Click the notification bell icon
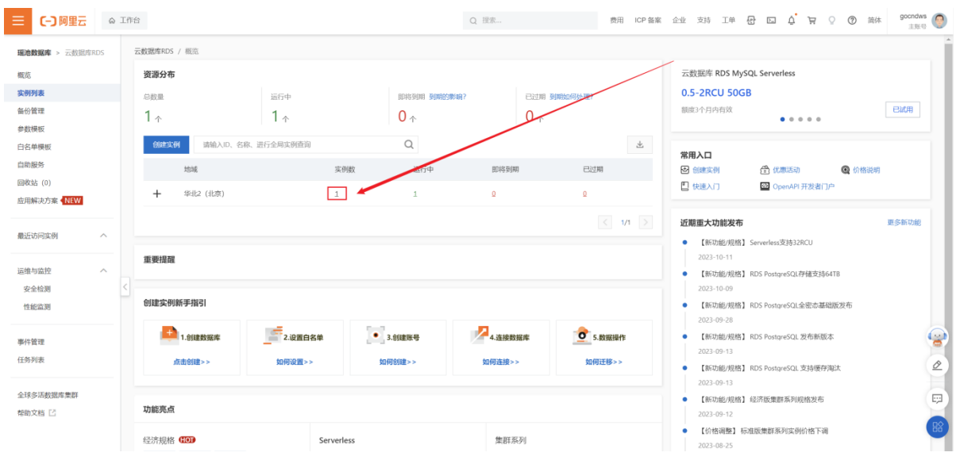This screenshot has height=460, width=956. (792, 20)
